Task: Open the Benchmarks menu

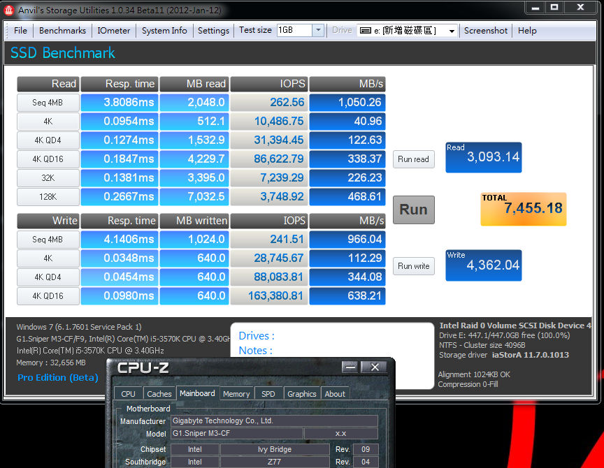Action: tap(62, 31)
